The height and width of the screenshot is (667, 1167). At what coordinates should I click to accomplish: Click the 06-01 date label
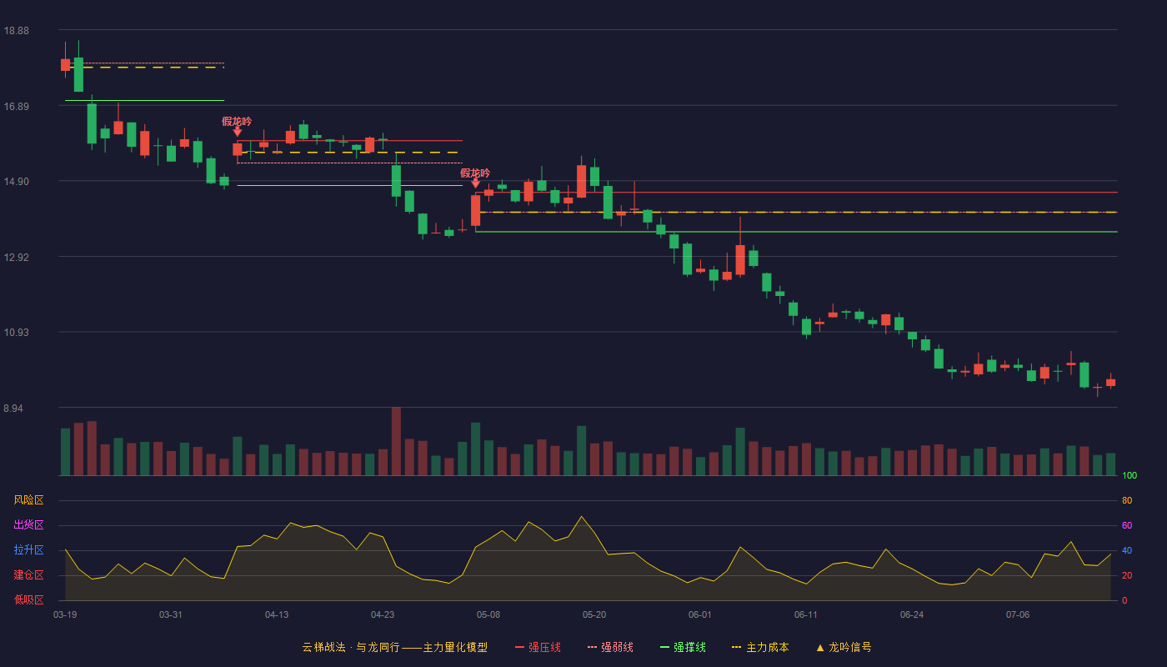[700, 614]
